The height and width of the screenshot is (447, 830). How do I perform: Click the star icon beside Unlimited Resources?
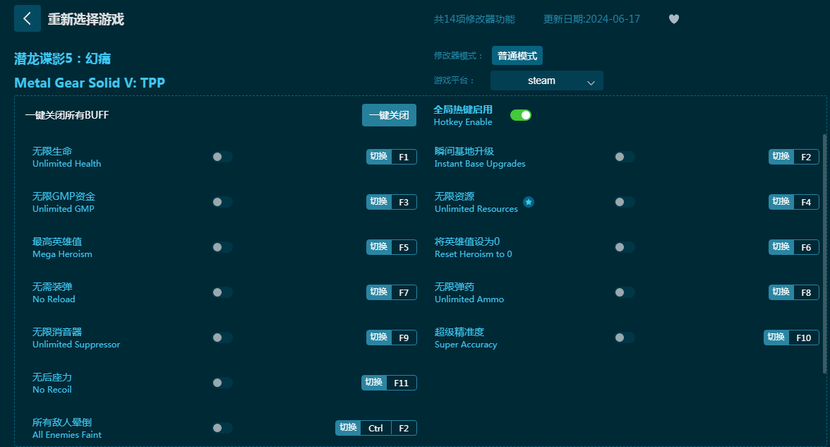[528, 202]
